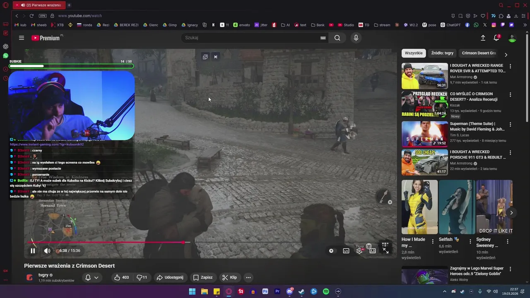Open the tvgry channel avatar

tap(29, 277)
